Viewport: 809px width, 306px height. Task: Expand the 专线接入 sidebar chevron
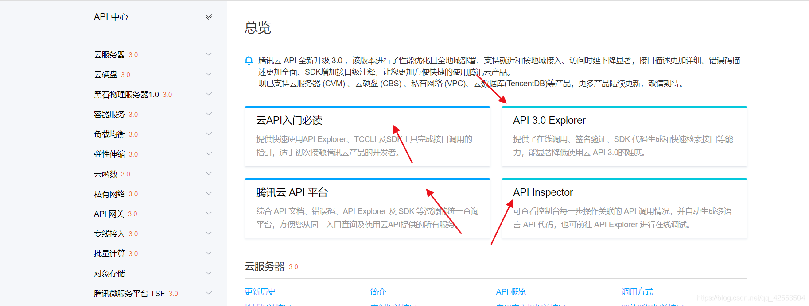[x=209, y=233]
